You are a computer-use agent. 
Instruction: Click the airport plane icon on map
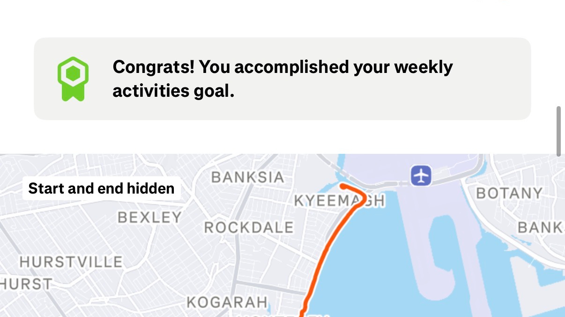[421, 176]
